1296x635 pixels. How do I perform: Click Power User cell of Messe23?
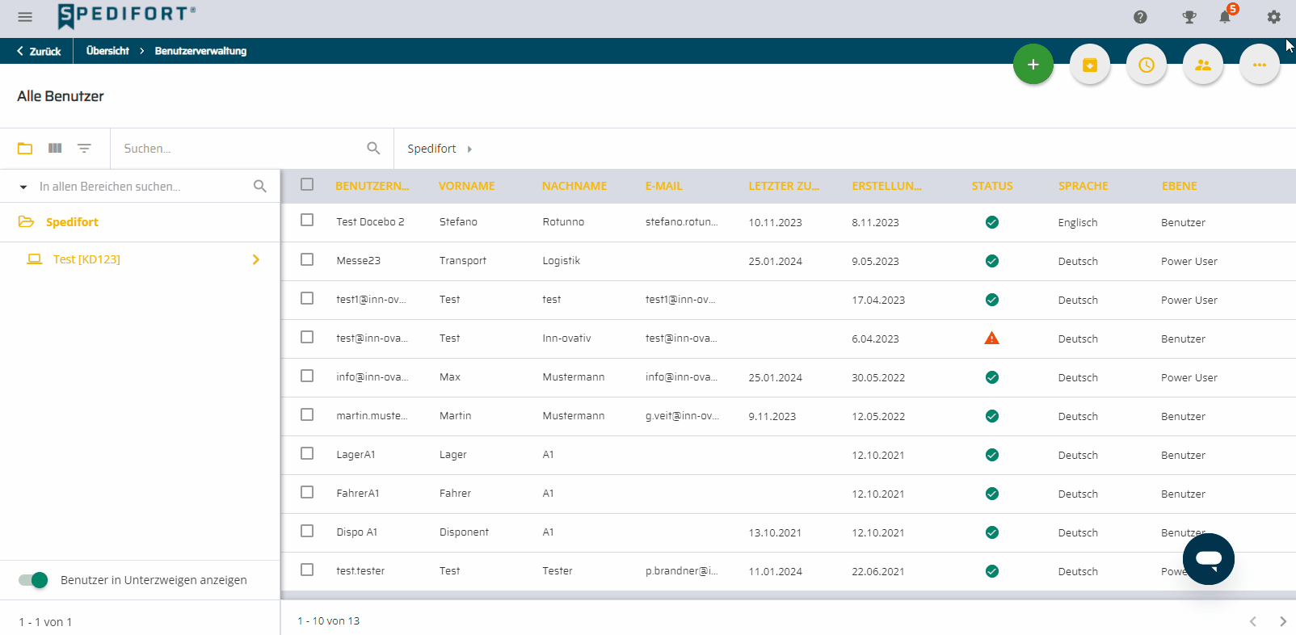pos(1189,261)
